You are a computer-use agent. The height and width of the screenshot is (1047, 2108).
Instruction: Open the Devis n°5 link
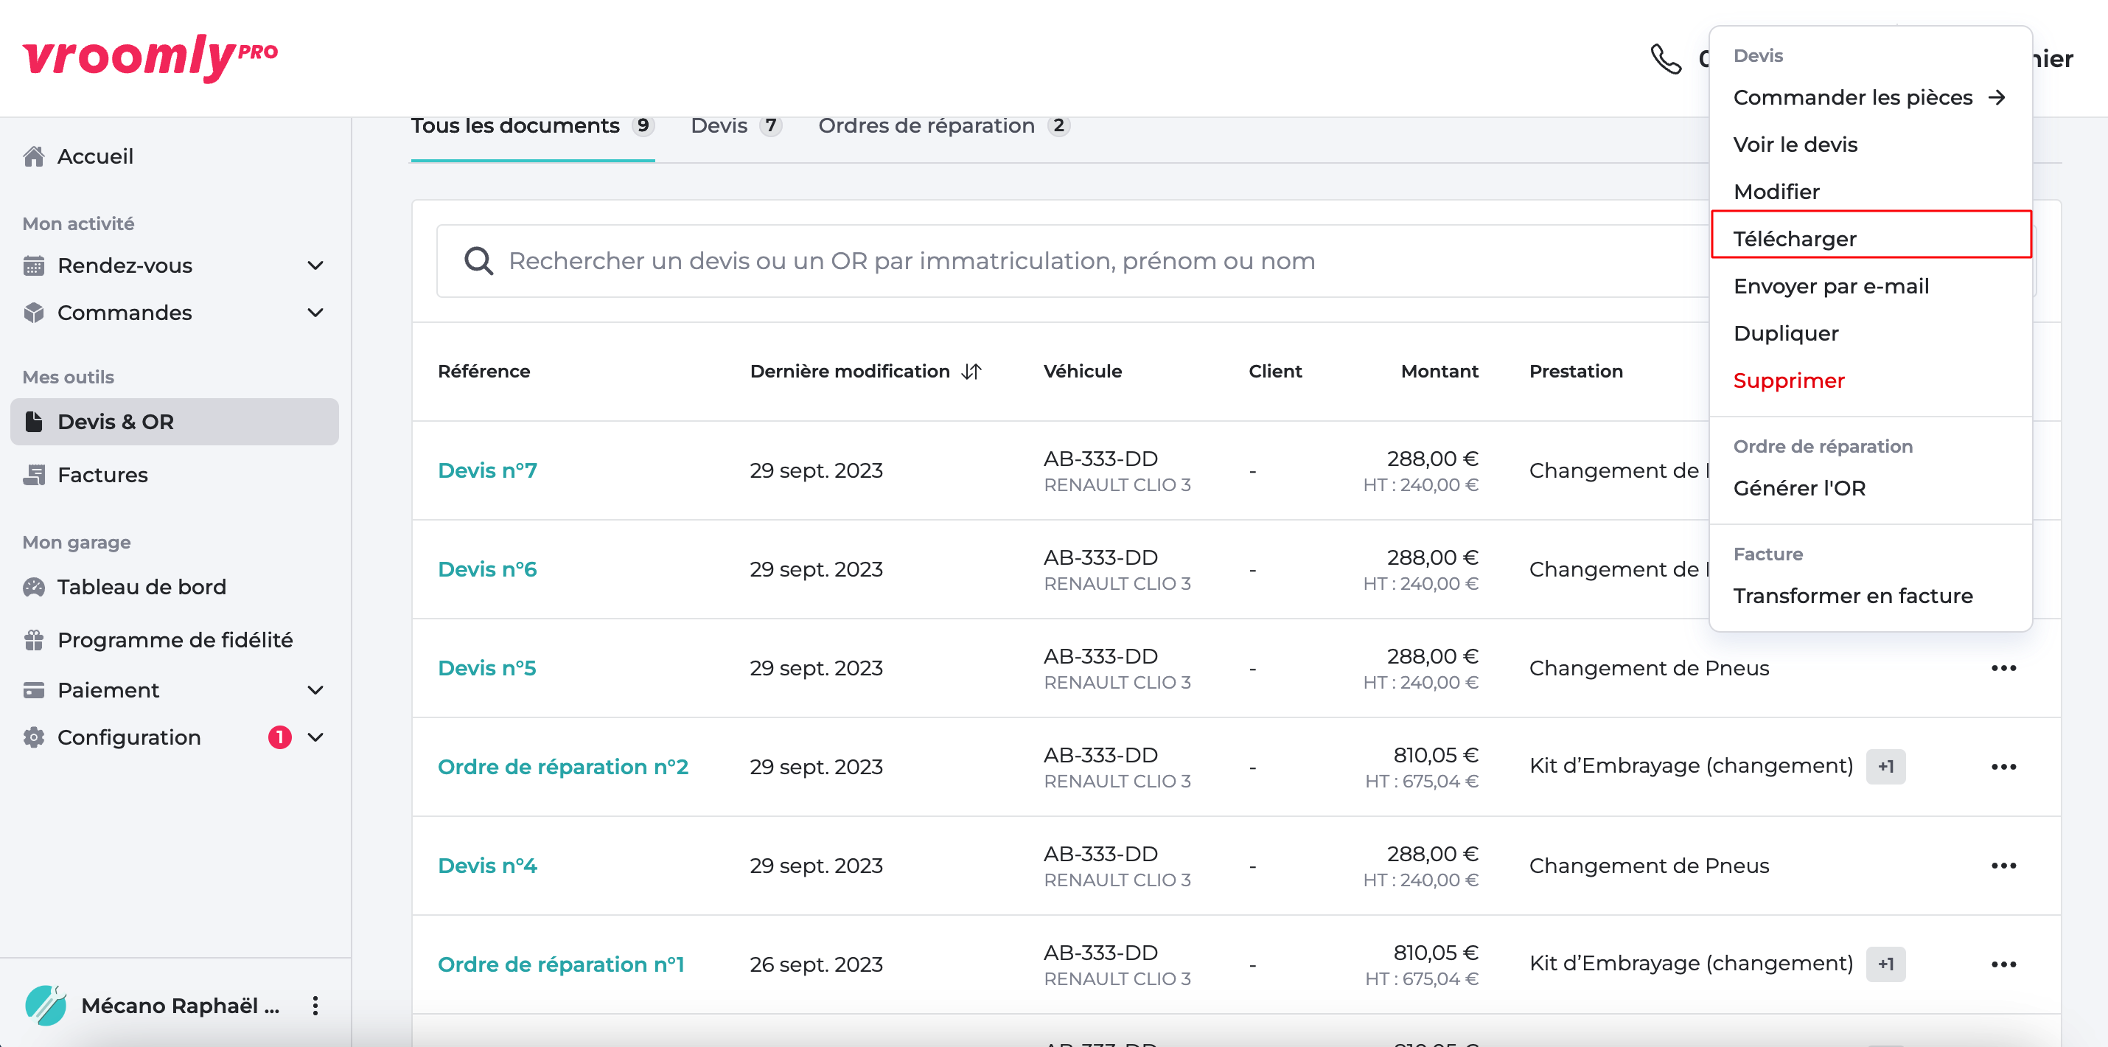(487, 668)
